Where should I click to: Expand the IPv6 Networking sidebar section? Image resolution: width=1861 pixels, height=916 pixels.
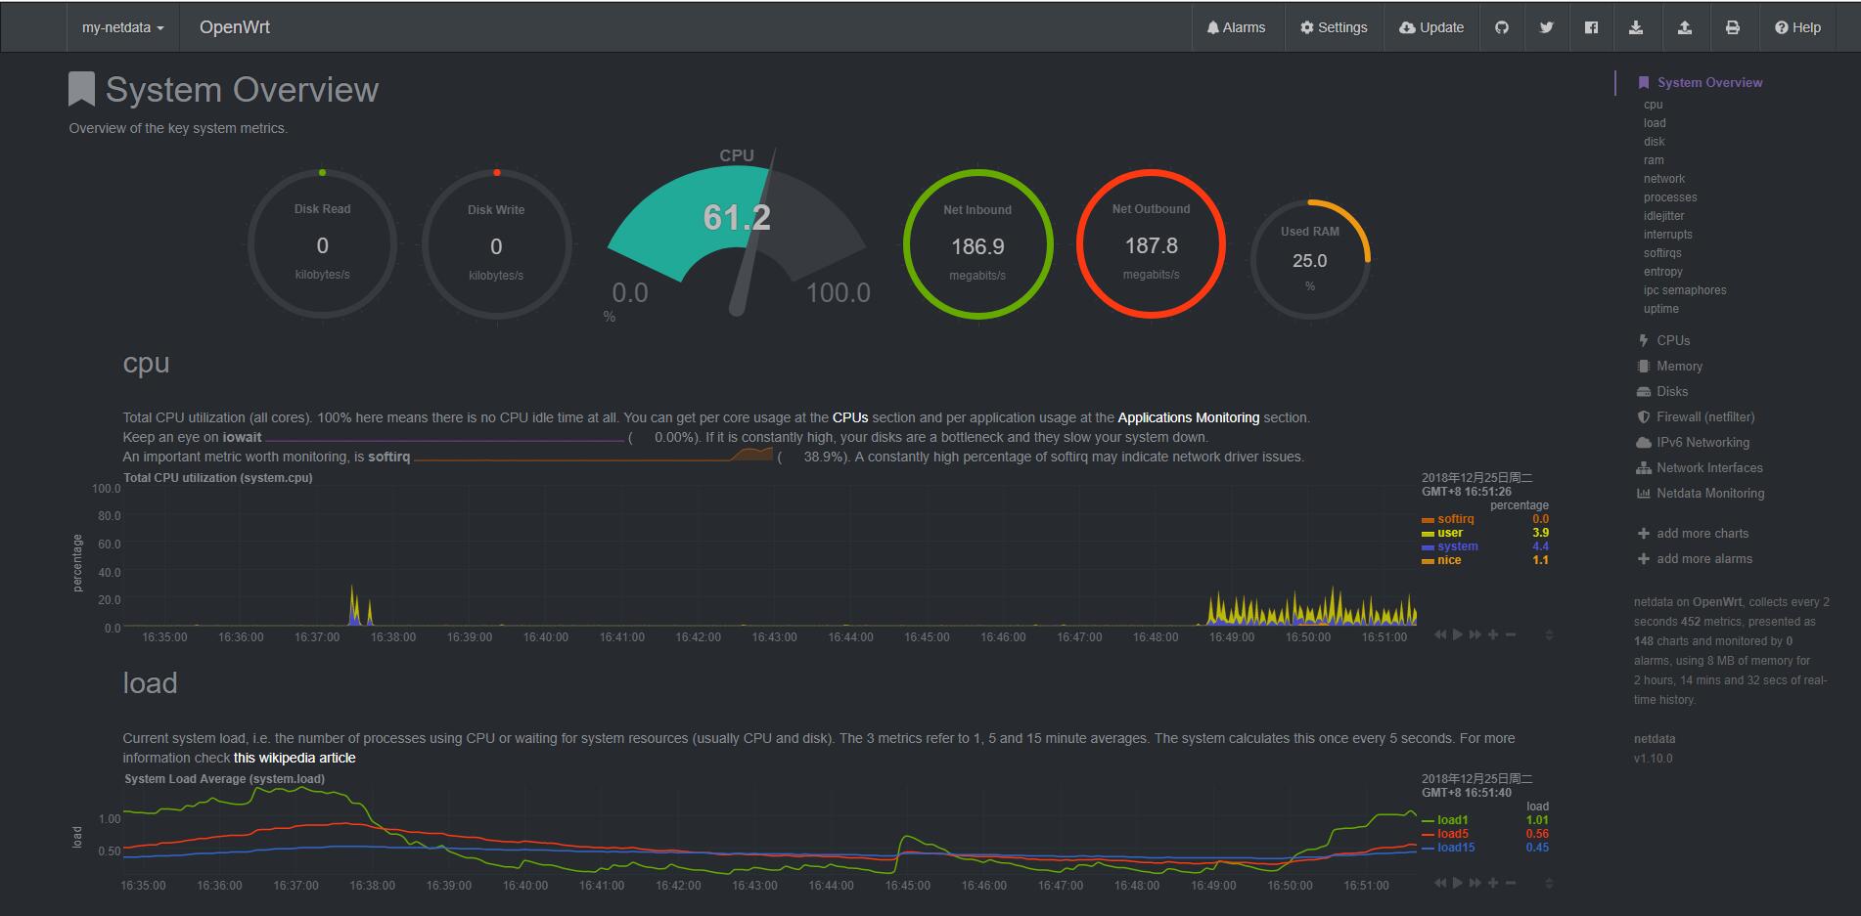pyautogui.click(x=1702, y=442)
